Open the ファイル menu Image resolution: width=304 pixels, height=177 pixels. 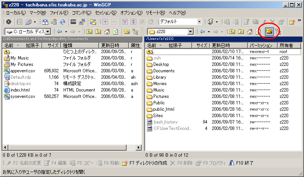tap(59, 13)
